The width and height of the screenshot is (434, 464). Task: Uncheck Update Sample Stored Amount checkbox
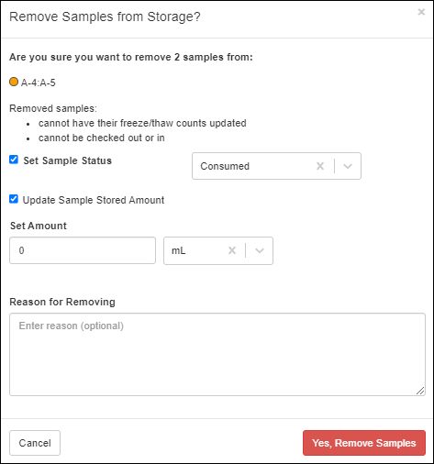[x=14, y=199]
